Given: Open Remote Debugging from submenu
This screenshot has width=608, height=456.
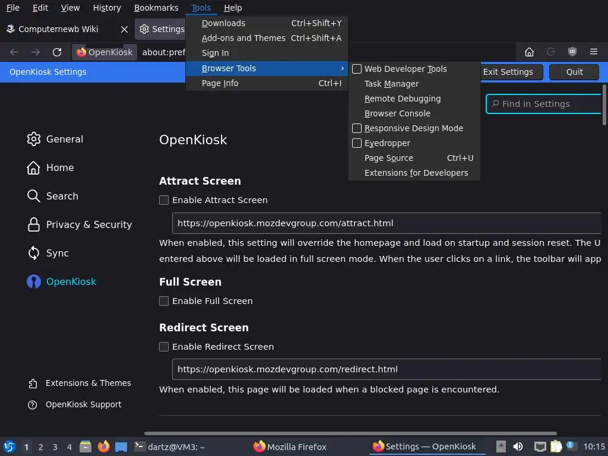Looking at the screenshot, I should (414, 99).
